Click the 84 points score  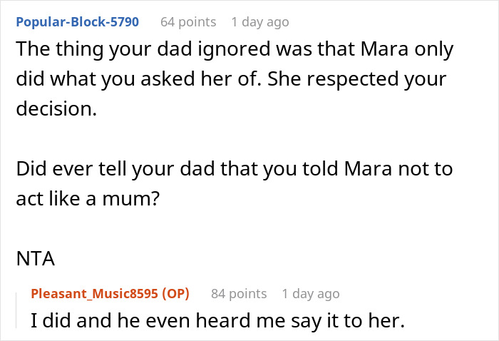click(239, 294)
